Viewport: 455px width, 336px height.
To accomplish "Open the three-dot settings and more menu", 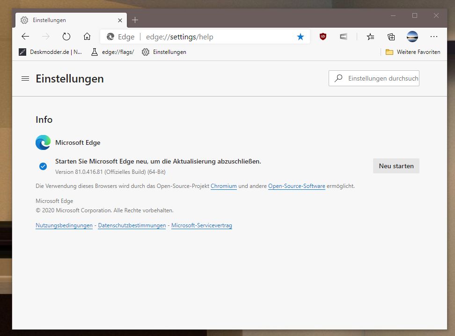I will 434,37.
